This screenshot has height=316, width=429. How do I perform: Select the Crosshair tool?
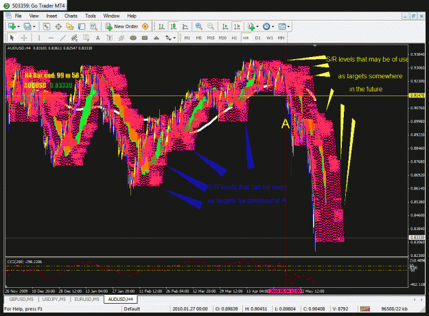coord(24,38)
